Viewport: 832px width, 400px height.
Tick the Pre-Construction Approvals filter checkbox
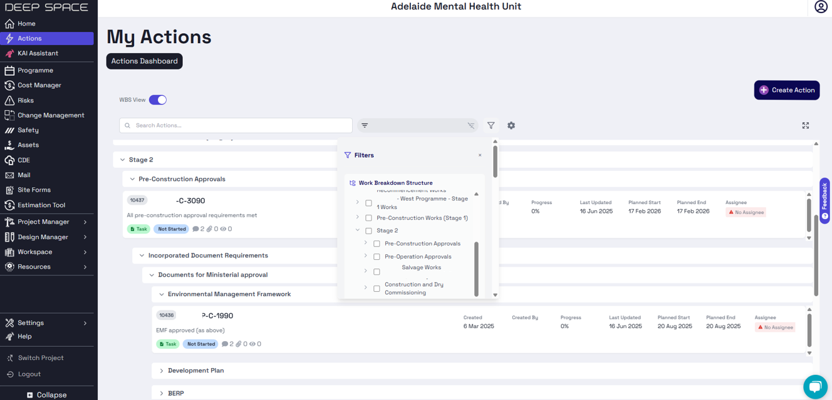[x=377, y=244]
